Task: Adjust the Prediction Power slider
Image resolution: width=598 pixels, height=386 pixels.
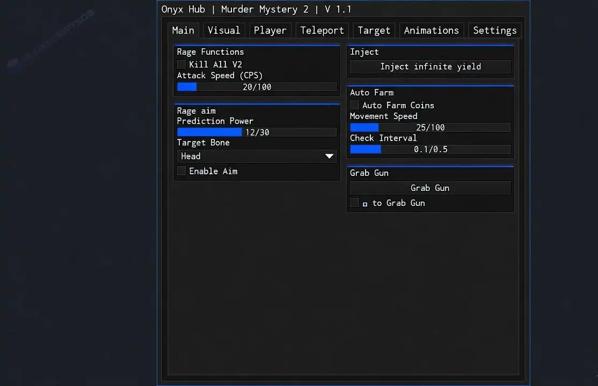Action: point(257,132)
